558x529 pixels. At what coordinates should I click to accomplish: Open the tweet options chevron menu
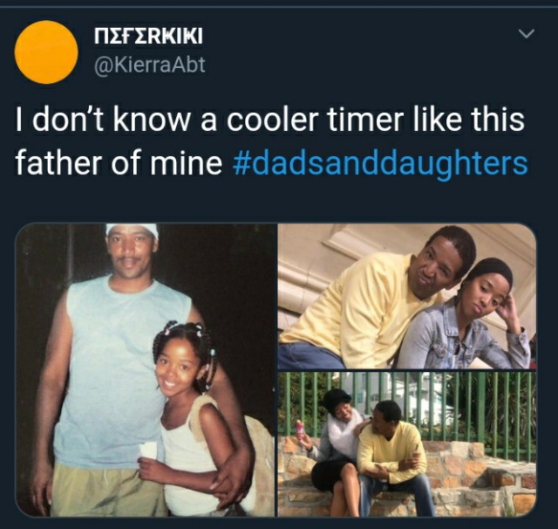point(527,33)
